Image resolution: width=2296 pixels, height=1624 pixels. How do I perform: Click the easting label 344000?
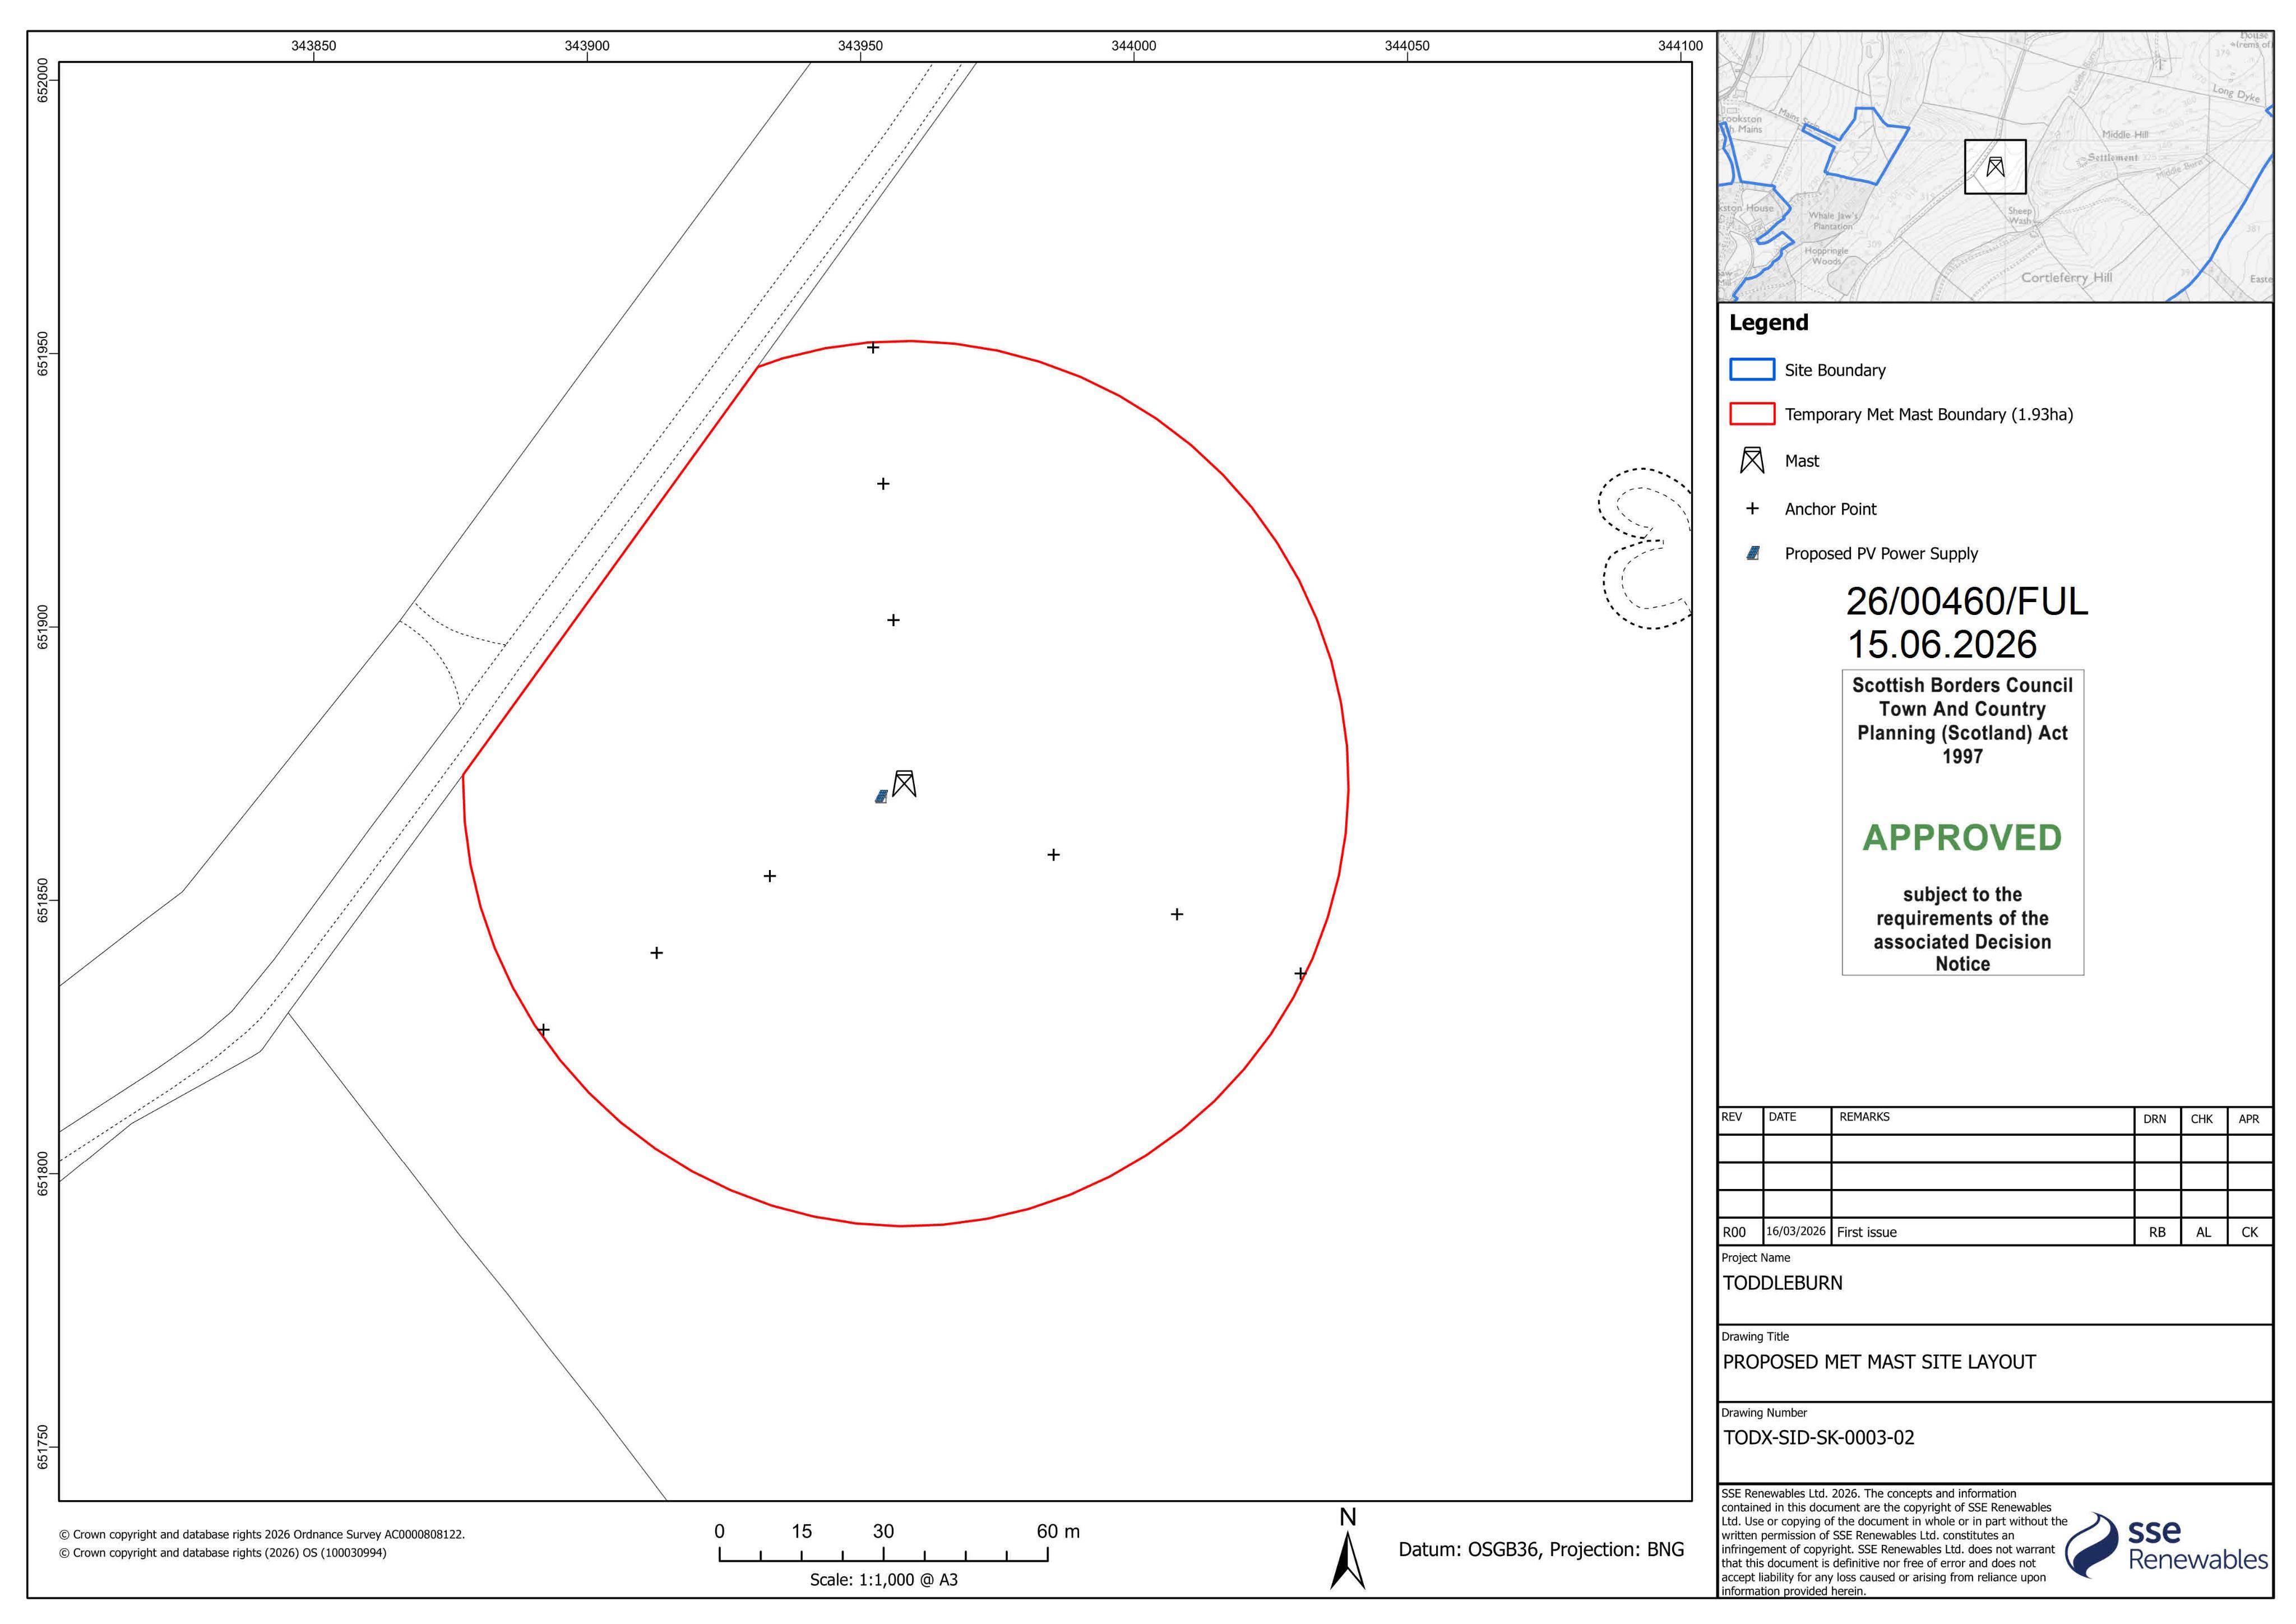(1133, 46)
